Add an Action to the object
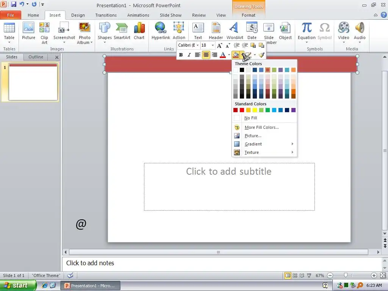The width and height of the screenshot is (388, 291). (179, 31)
